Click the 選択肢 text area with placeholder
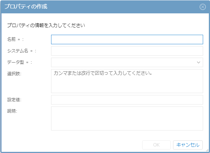Screen dimensions: 210x153 (x=127, y=81)
